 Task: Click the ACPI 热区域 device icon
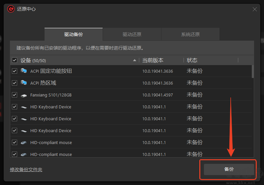[24, 83]
